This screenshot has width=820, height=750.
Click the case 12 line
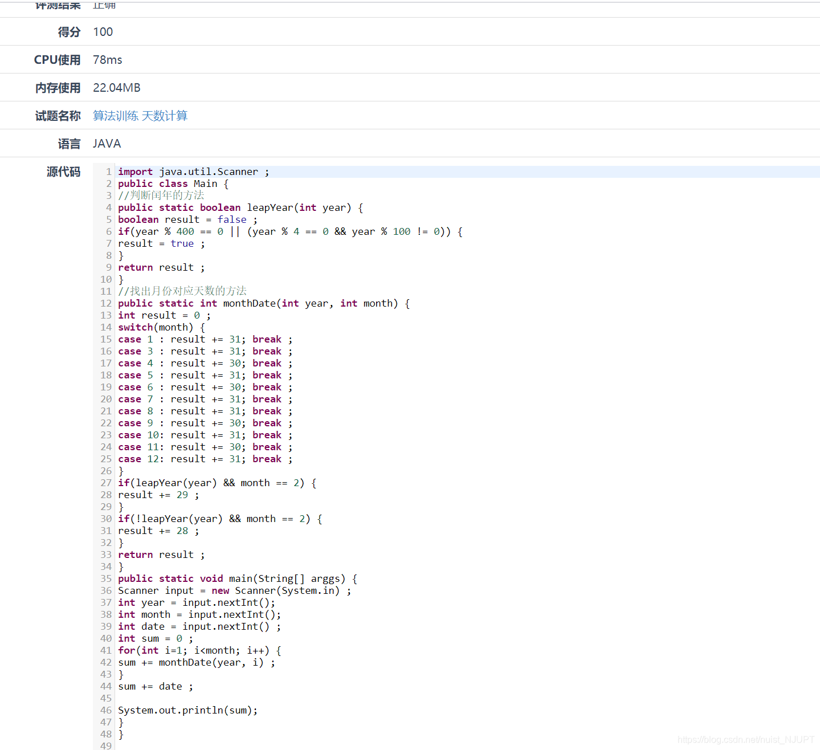205,459
